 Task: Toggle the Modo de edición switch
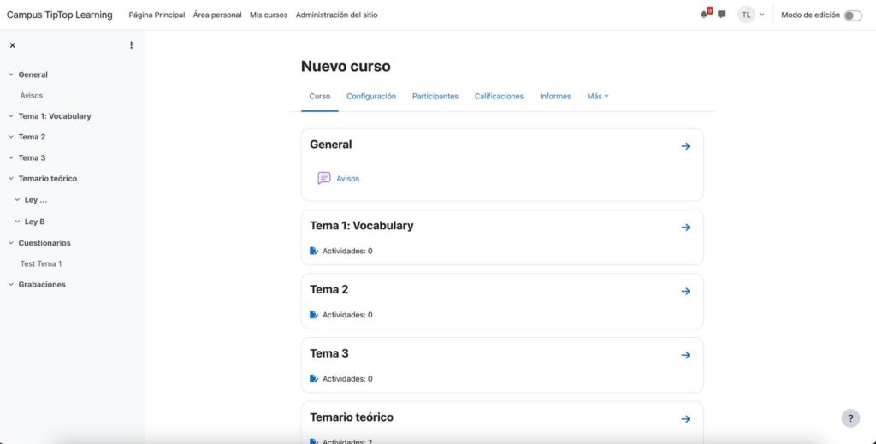(852, 15)
